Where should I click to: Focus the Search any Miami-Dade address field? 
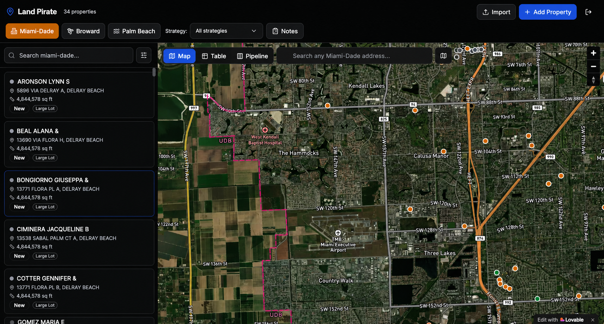coord(354,56)
